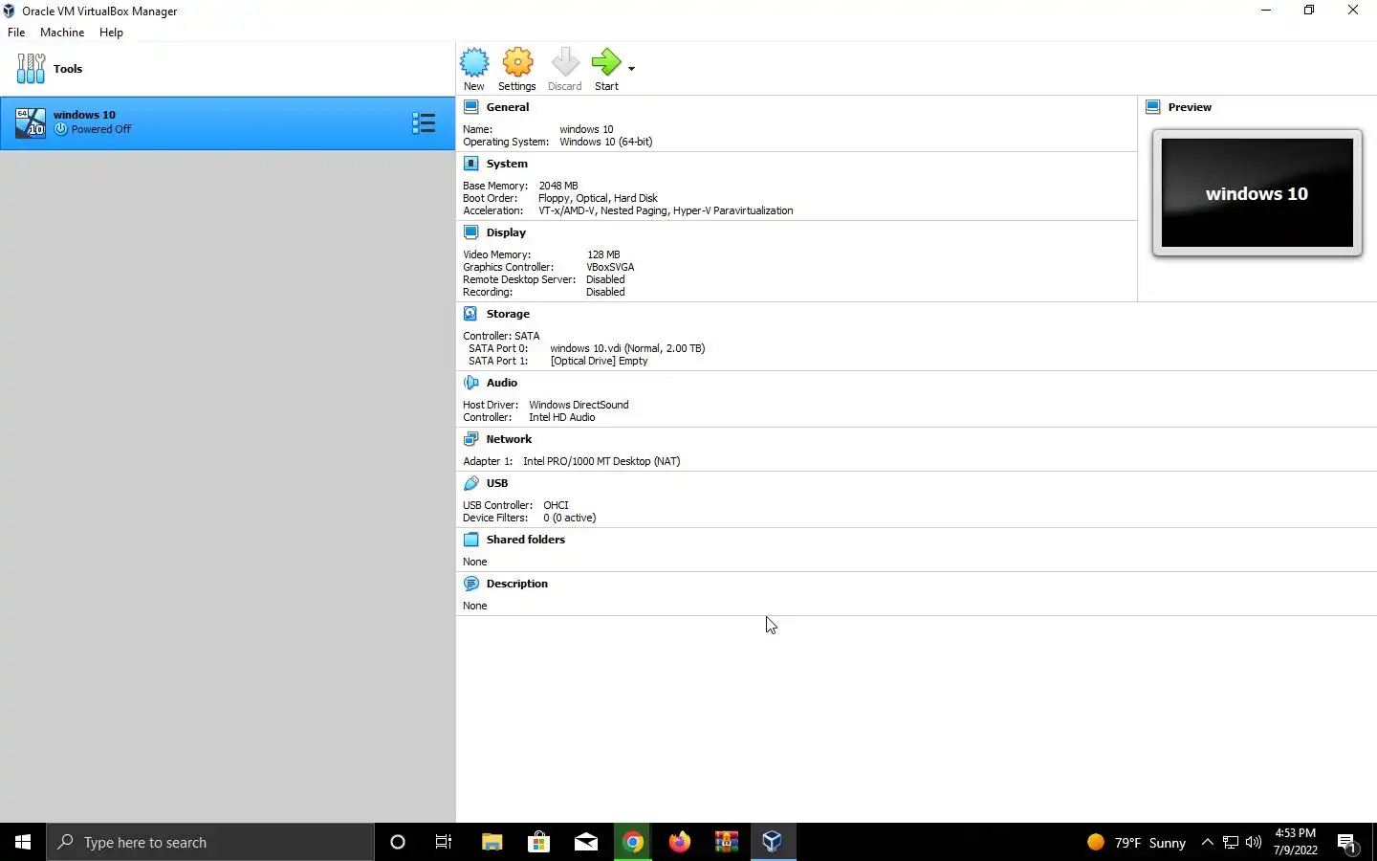
Task: Click the Display section monitor icon
Action: pos(471,232)
